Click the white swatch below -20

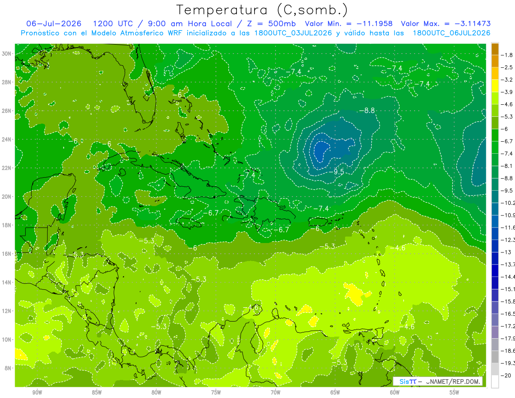click(495, 382)
